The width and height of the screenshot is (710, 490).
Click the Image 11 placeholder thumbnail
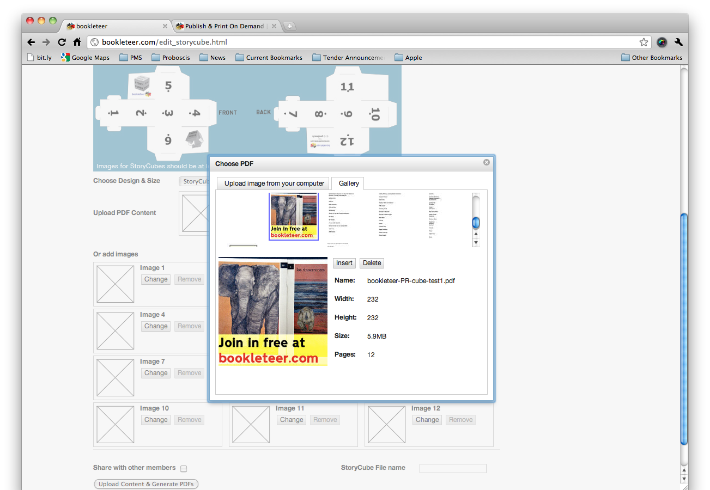tap(251, 425)
